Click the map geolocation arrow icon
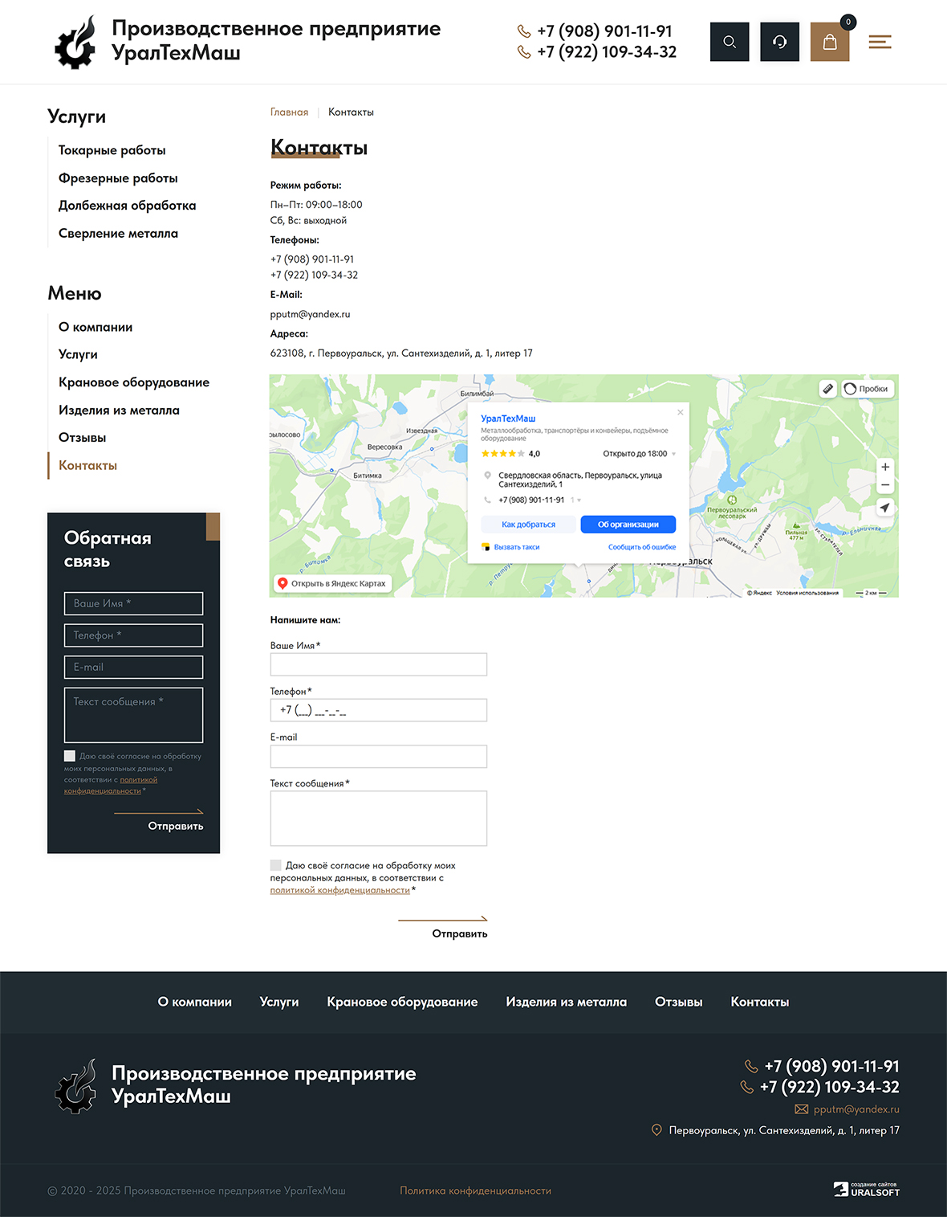The image size is (947, 1217). [884, 508]
